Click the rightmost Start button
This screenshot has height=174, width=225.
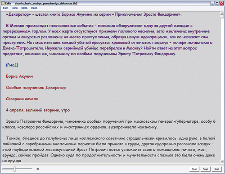click(217, 169)
